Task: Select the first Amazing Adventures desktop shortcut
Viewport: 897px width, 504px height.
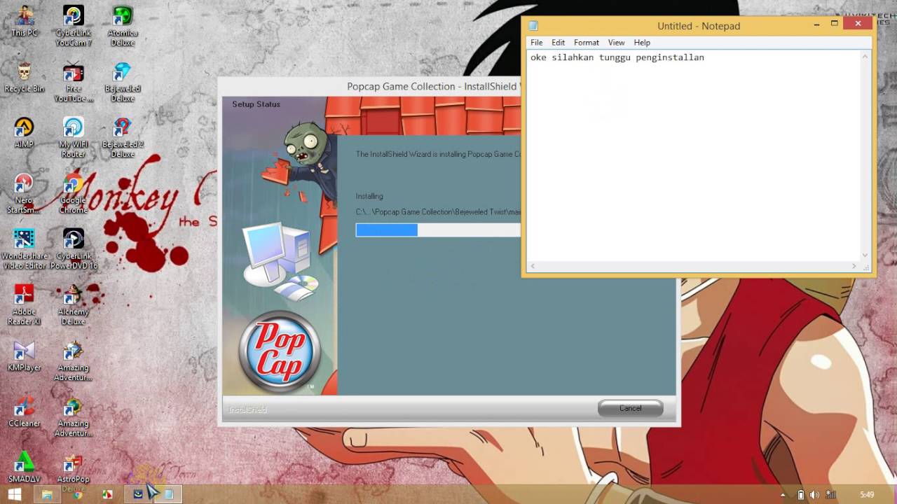Action: pos(74,361)
